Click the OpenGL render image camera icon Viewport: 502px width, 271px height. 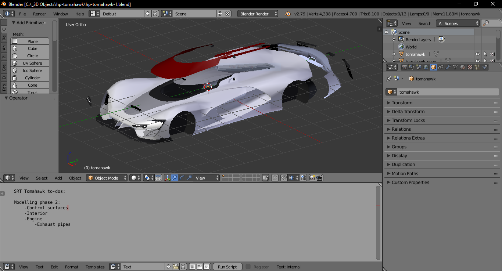pyautogui.click(x=312, y=178)
